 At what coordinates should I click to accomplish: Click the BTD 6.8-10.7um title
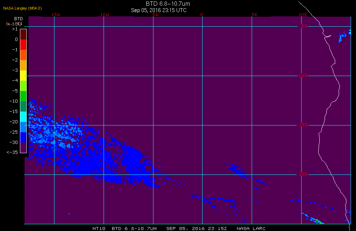click(x=168, y=4)
